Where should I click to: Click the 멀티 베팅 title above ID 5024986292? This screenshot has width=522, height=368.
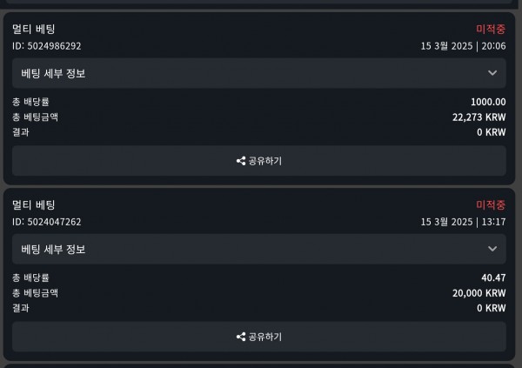34,29
